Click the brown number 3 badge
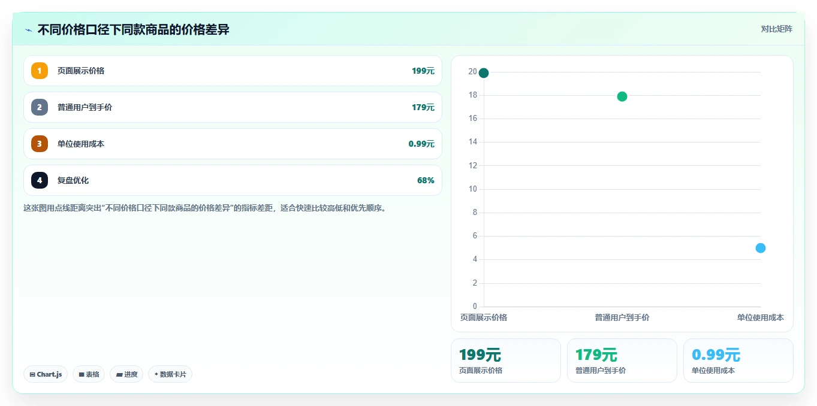Viewport: 817px width, 406px height. [40, 144]
